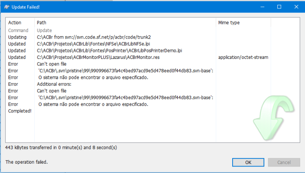Click the TortoiseSVN turtle icon in title bar
Screen dimensions: 305x173
pyautogui.click(x=7, y=7)
